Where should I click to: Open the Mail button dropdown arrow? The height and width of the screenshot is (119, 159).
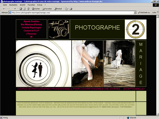[68, 9]
